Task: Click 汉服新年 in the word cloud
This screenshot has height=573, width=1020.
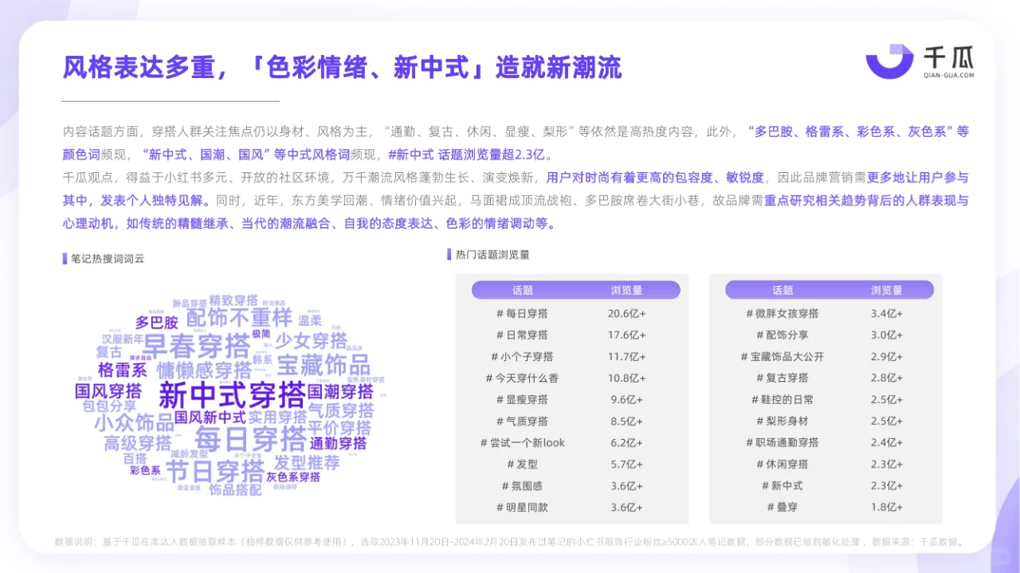Action: (122, 339)
